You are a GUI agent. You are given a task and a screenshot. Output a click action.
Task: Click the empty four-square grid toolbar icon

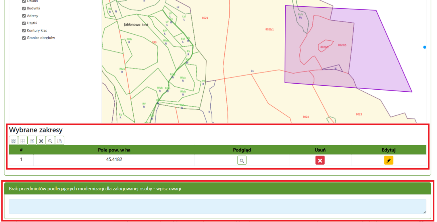(23, 141)
